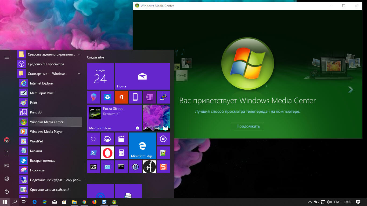Viewport: 367px width, 206px height.
Task: Open the Command Prompt tile
Action: tap(121, 167)
